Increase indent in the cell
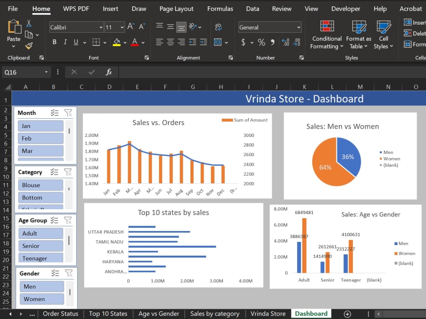 tap(204, 42)
